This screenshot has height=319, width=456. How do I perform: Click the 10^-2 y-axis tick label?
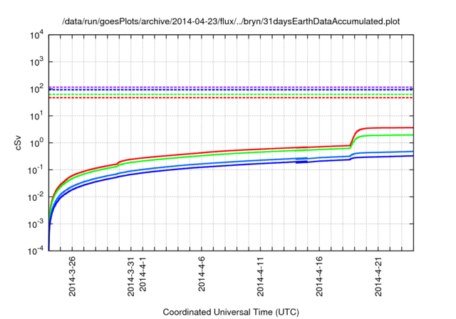click(x=37, y=197)
